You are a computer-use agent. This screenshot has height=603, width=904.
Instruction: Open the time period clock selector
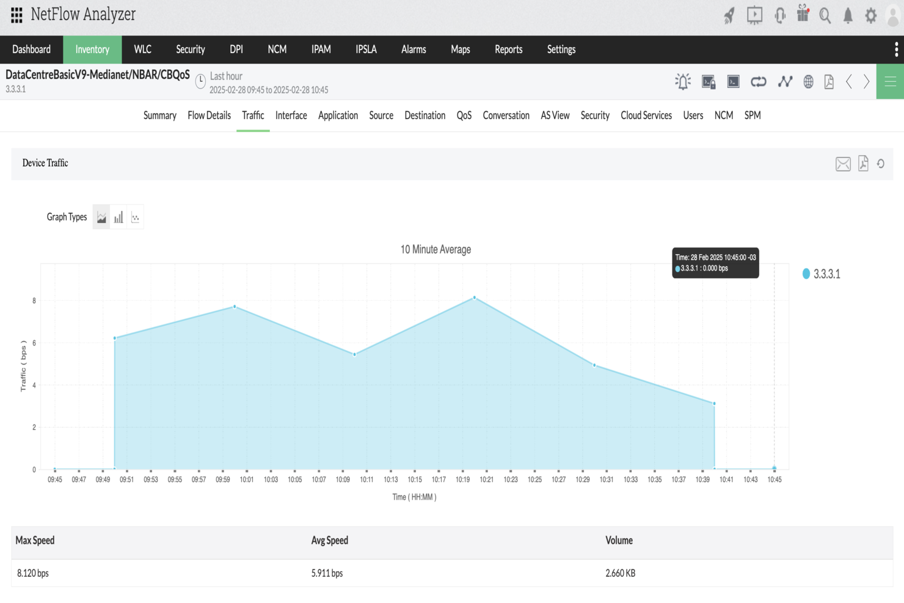[x=200, y=81]
